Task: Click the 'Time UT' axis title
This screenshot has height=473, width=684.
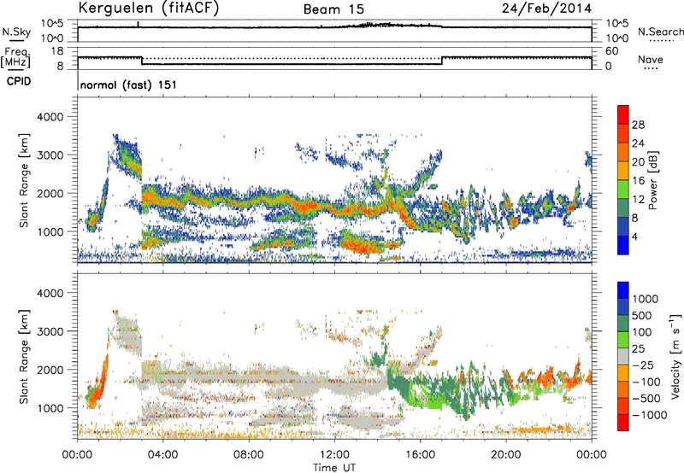Action: (334, 468)
